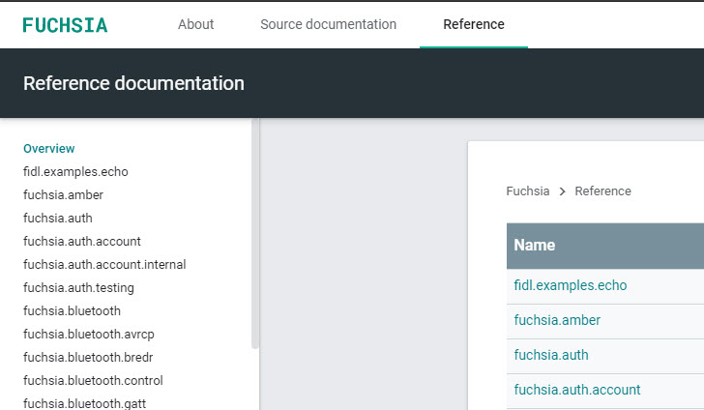Click the Fuchsia logo

pos(65,24)
